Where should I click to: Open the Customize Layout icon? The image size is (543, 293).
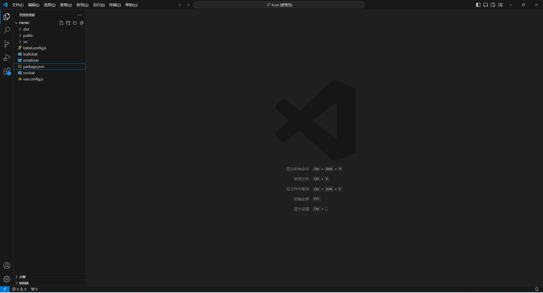[x=501, y=5]
